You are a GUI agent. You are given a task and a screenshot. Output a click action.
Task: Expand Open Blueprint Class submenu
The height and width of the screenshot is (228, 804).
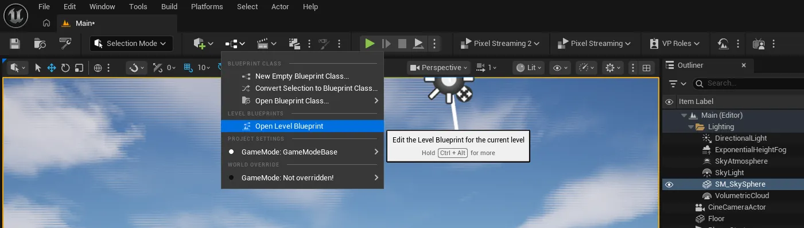point(302,101)
